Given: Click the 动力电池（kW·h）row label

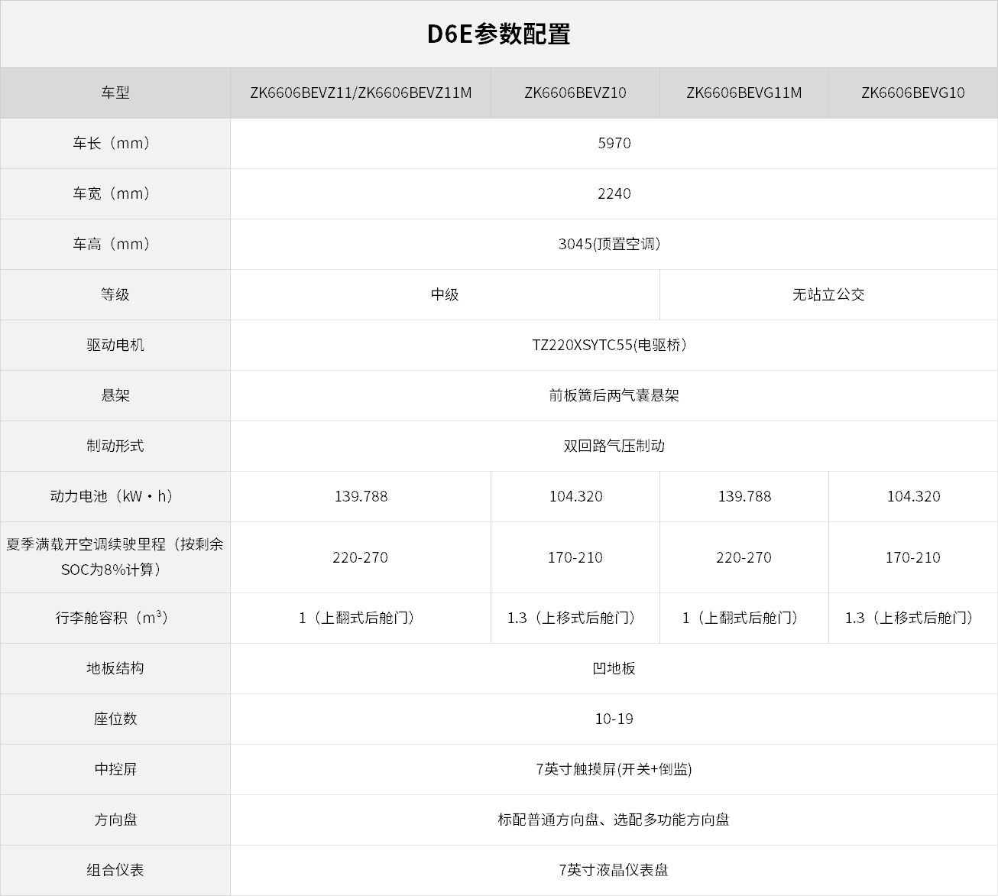Looking at the screenshot, I should 115,496.
